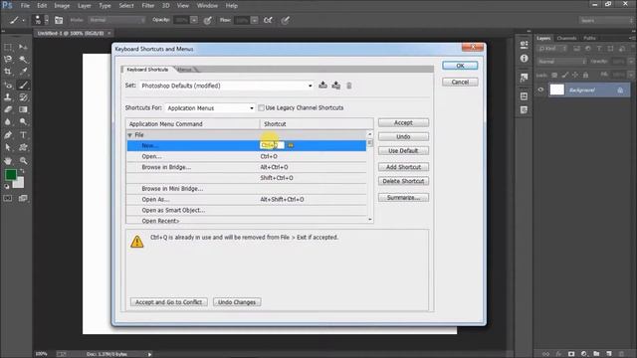
Task: Create new set based on current shortcuts
Action: pyautogui.click(x=336, y=86)
